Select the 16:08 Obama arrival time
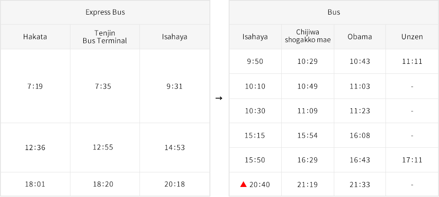Screen dimensions: 439x197 coord(360,135)
